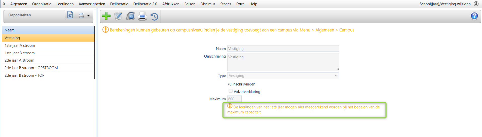The height and width of the screenshot is (137, 482).
Task: Select 1ste jaar A stroom in list
Action: click(20, 45)
